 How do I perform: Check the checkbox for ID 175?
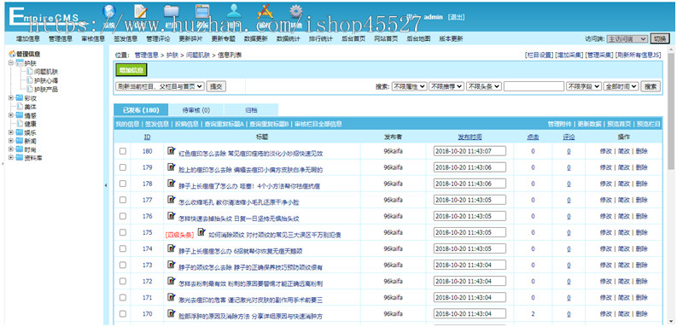click(123, 232)
